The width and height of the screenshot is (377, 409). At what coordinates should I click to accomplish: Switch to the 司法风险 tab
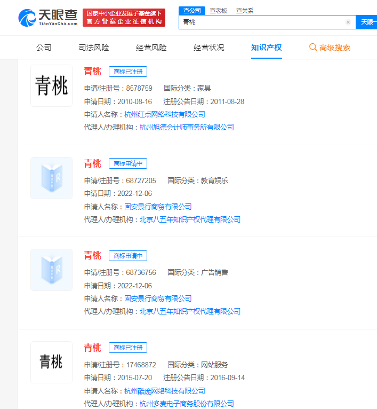click(94, 48)
